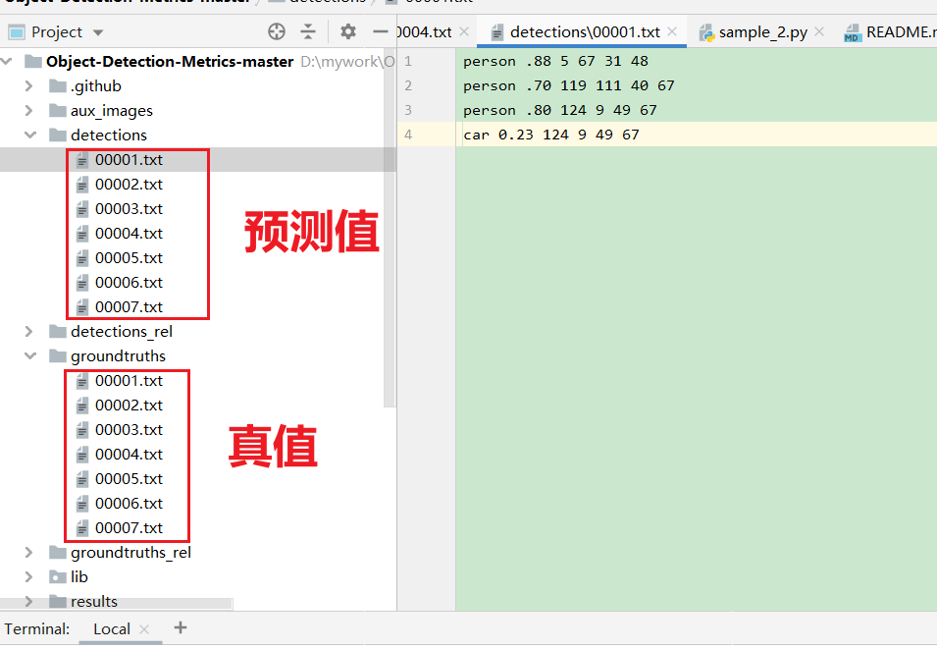This screenshot has height=650, width=937.
Task: Select 00007.txt under detections
Action: 130,306
